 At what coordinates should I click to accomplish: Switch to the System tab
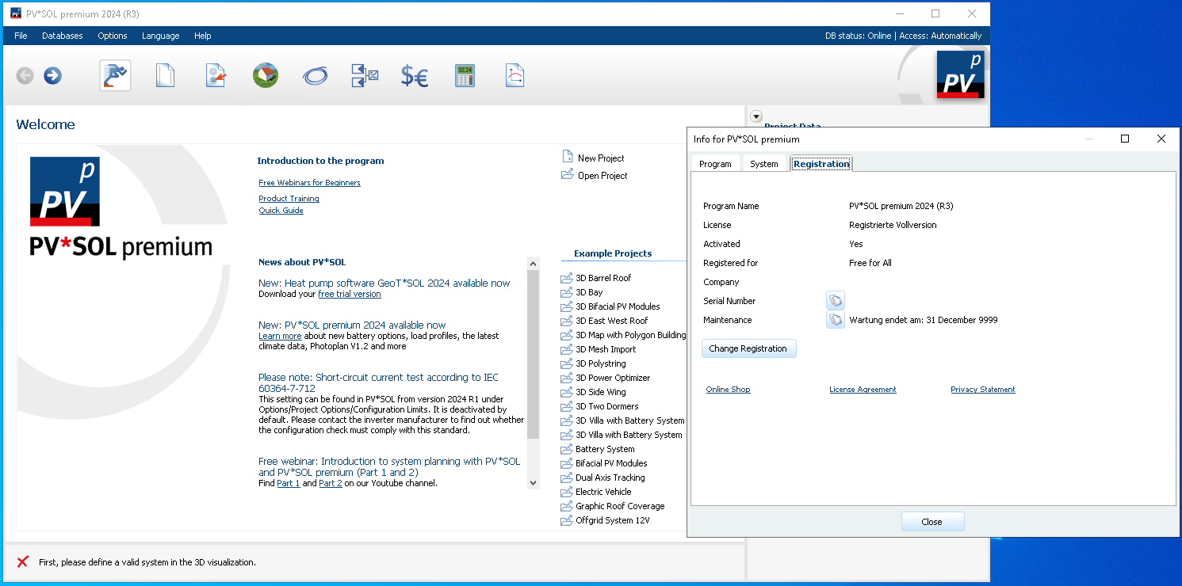pos(764,164)
